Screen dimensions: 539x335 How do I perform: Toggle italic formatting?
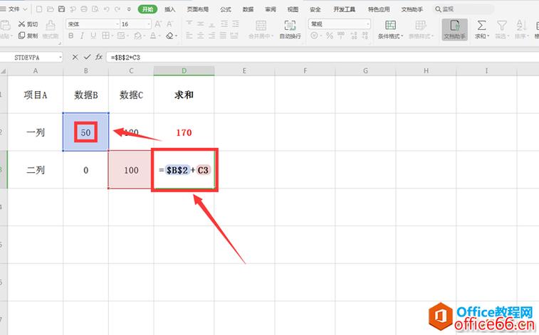(x=82, y=36)
